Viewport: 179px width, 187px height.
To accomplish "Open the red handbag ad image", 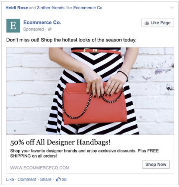I will (90, 91).
